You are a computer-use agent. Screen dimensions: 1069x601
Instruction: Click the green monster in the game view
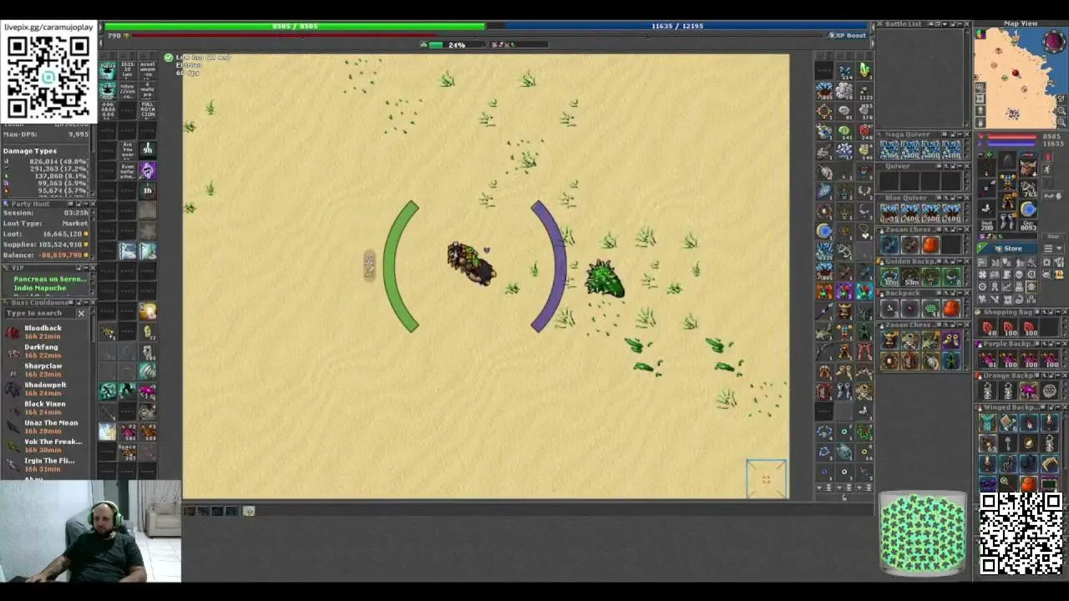click(x=605, y=279)
